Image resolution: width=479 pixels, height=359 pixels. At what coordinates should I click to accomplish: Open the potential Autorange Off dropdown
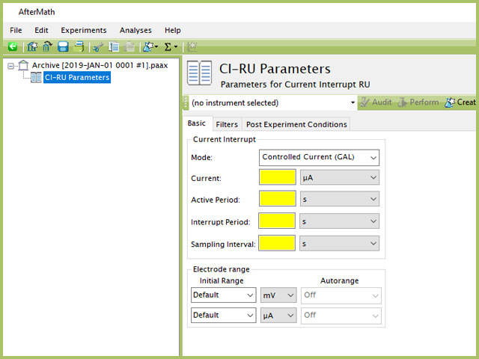point(341,295)
